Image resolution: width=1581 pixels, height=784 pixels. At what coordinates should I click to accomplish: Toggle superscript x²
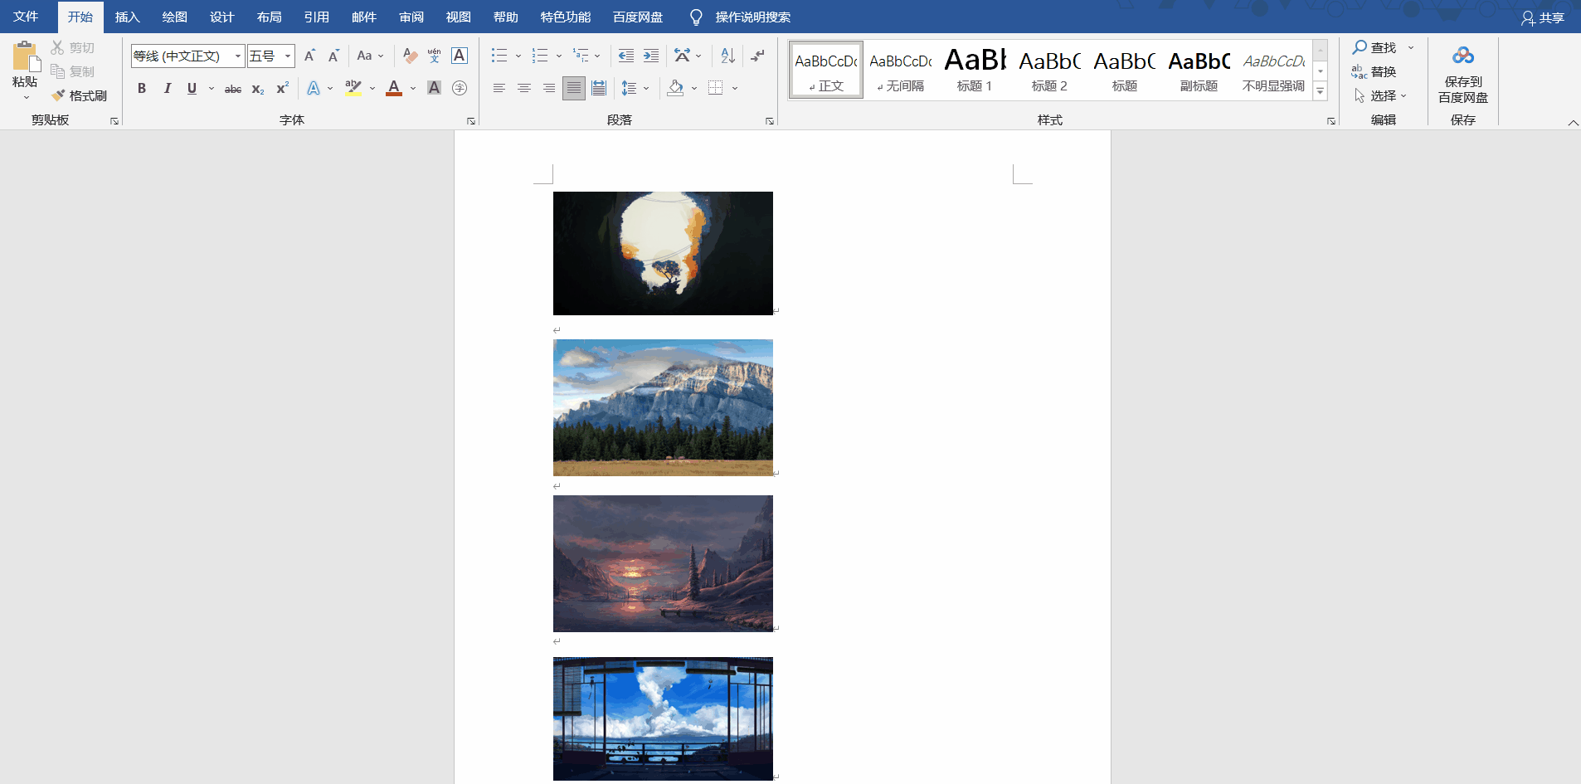pyautogui.click(x=282, y=88)
